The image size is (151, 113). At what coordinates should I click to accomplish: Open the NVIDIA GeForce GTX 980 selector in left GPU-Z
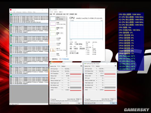(x=59, y=103)
